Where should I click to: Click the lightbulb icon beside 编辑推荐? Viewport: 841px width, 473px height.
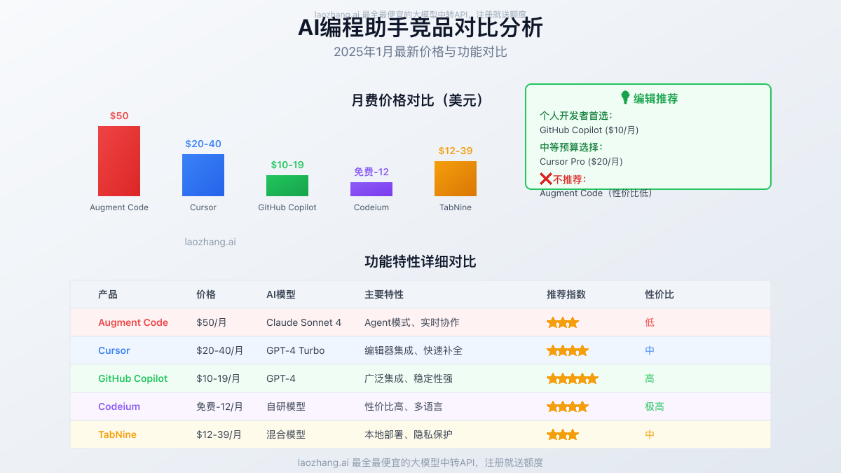[x=626, y=97]
